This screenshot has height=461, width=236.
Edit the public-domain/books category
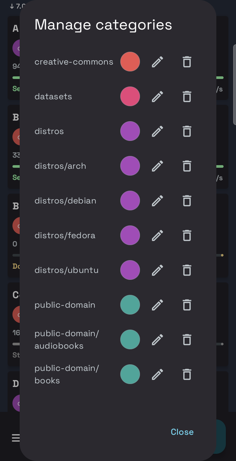[x=157, y=374]
